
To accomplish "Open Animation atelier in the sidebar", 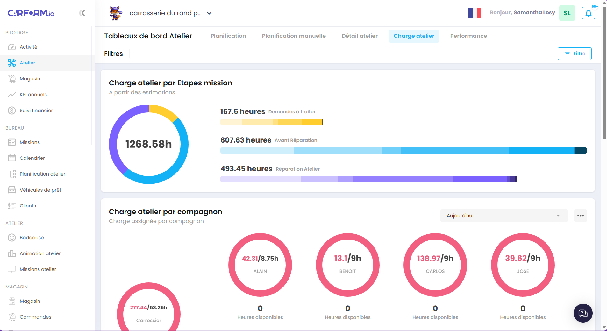I will (40, 253).
